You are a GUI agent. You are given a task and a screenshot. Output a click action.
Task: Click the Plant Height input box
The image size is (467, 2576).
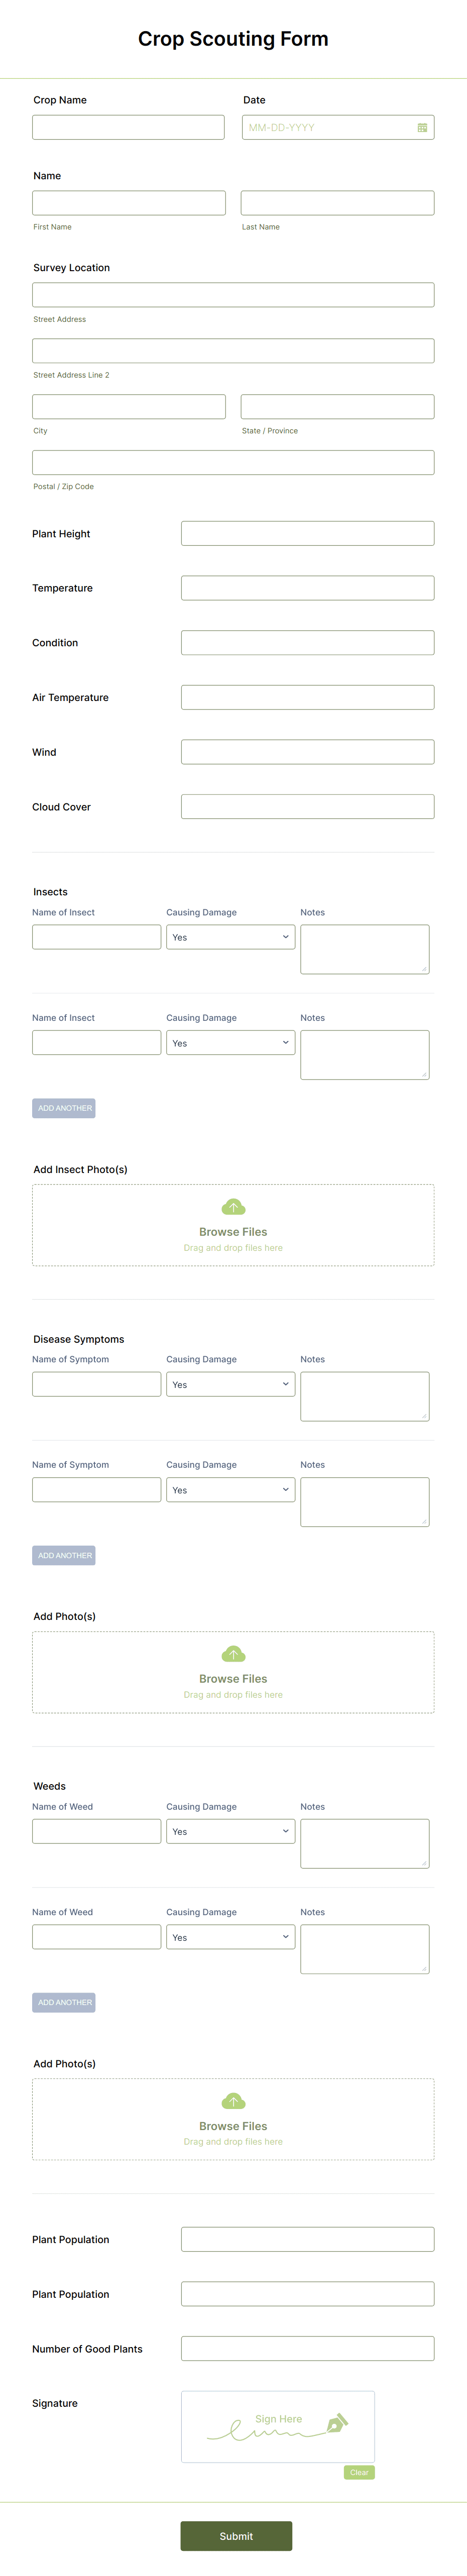tap(307, 533)
